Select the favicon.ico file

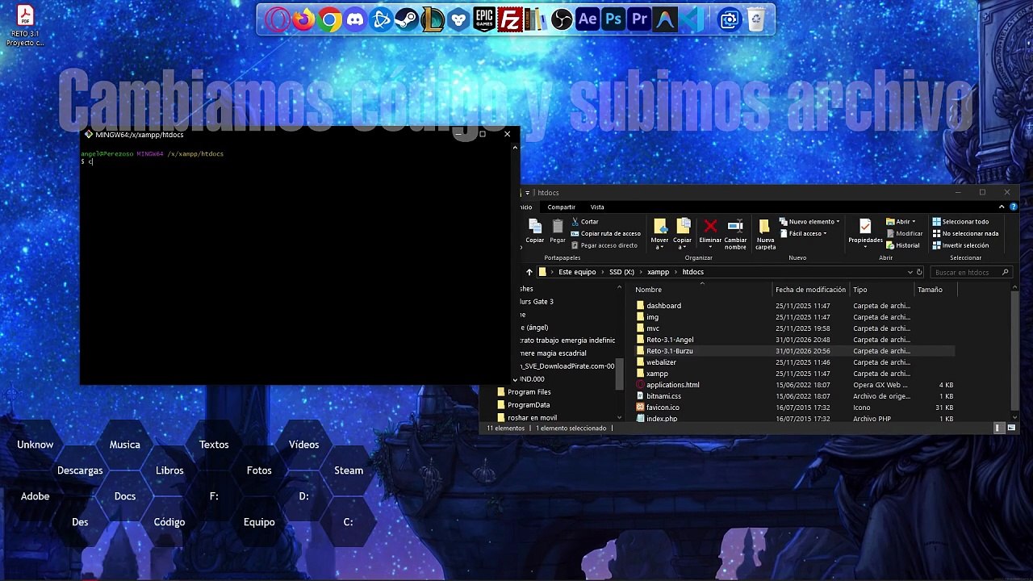click(794, 408)
